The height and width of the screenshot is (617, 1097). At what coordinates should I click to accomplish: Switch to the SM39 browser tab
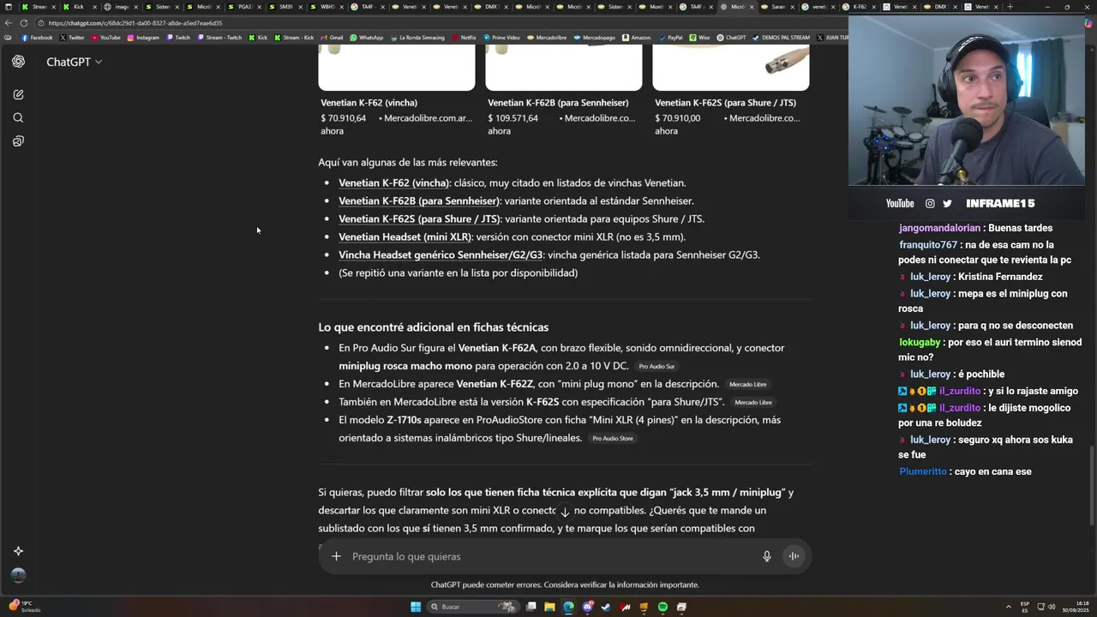click(285, 7)
